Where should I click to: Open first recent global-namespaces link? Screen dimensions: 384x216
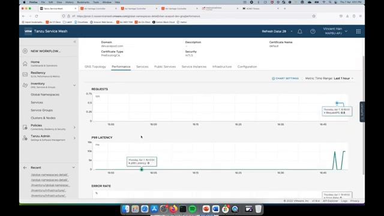49,175
